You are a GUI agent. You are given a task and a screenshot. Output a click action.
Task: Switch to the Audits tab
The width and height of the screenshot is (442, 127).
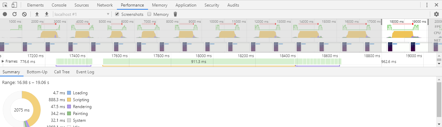pyautogui.click(x=233, y=5)
